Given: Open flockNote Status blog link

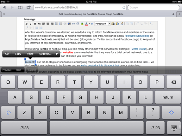Looking at the screenshot, I should 137,36.
